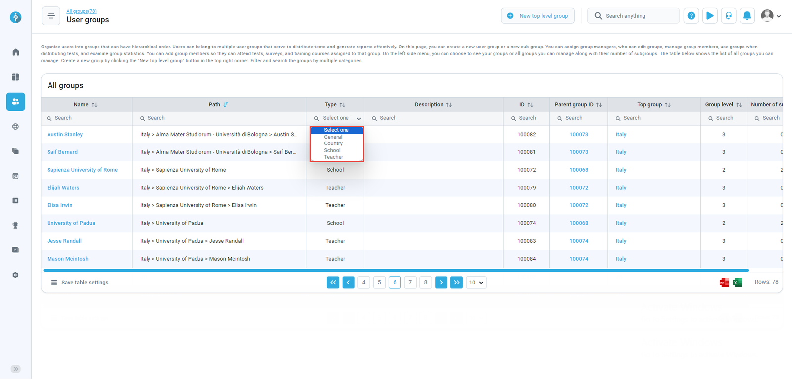
Task: Click the horizontal table scrollbar
Action: [396, 271]
